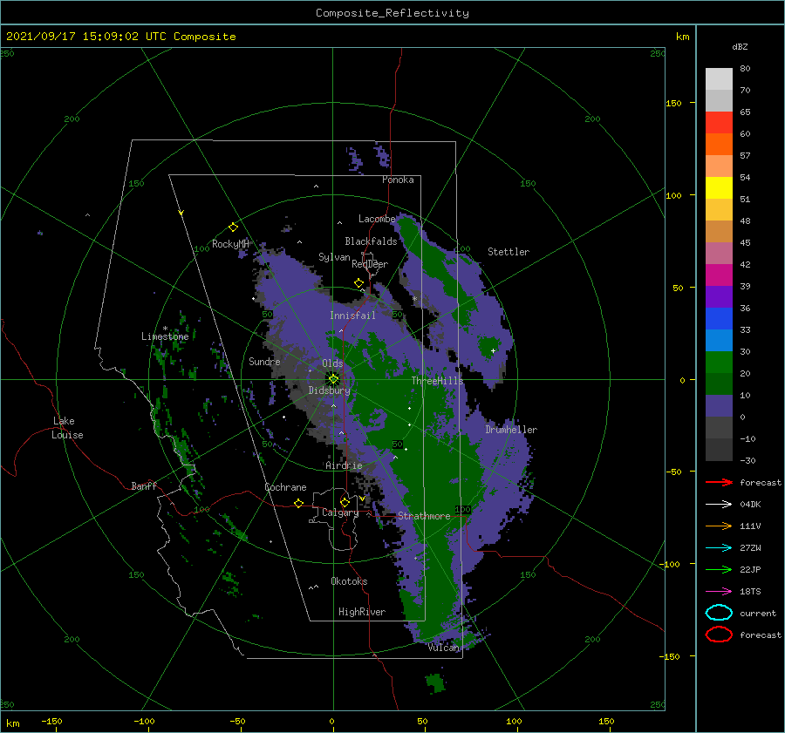785x733 pixels.
Task: Click the Sundre label
Action: [x=264, y=361]
